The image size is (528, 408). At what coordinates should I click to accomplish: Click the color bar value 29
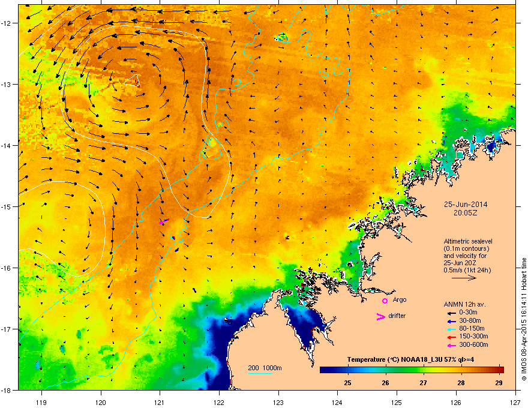[x=499, y=383]
